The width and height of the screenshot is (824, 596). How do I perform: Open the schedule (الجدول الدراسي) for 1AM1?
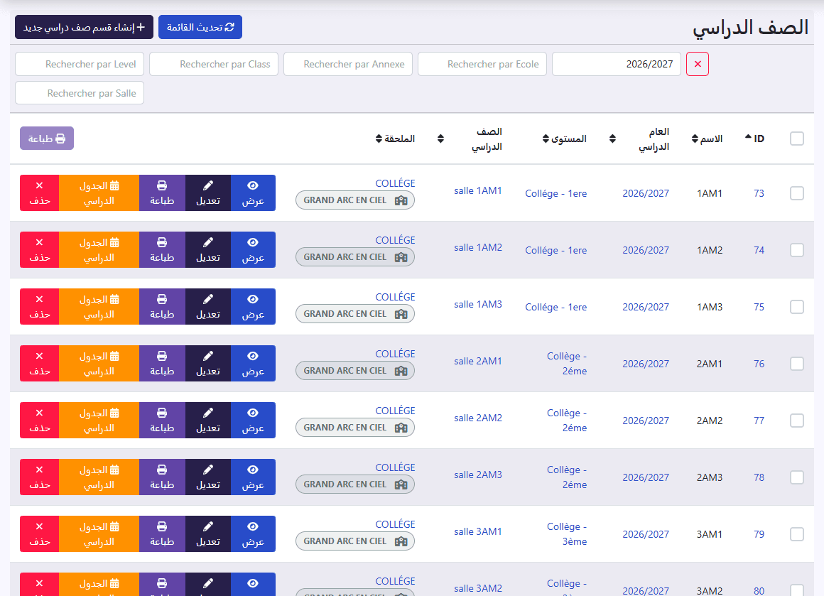pyautogui.click(x=99, y=193)
